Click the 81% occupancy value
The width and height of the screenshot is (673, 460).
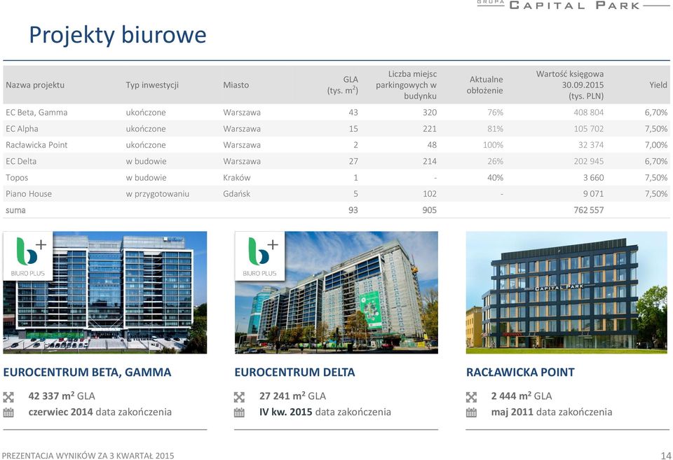[x=496, y=129]
